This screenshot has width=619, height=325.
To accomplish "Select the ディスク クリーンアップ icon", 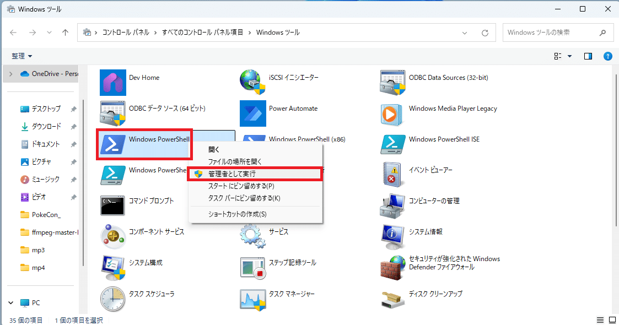I will [393, 299].
